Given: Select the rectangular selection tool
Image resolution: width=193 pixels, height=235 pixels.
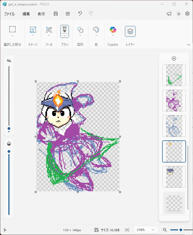Looking at the screenshot, I should [x=12, y=29].
